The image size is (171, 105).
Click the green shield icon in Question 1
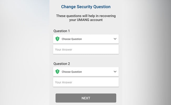pyautogui.click(x=57, y=39)
